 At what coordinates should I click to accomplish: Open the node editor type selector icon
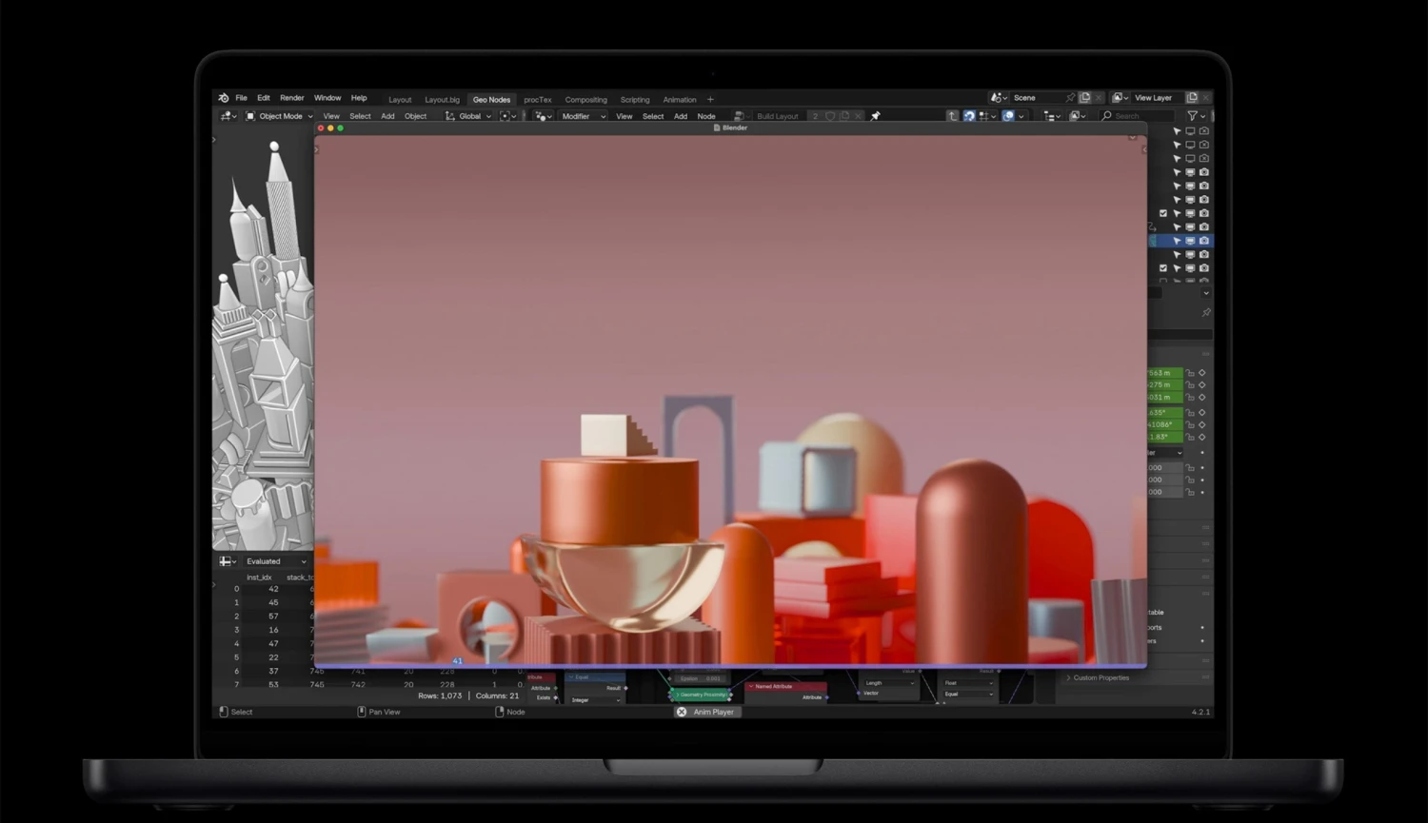click(543, 116)
